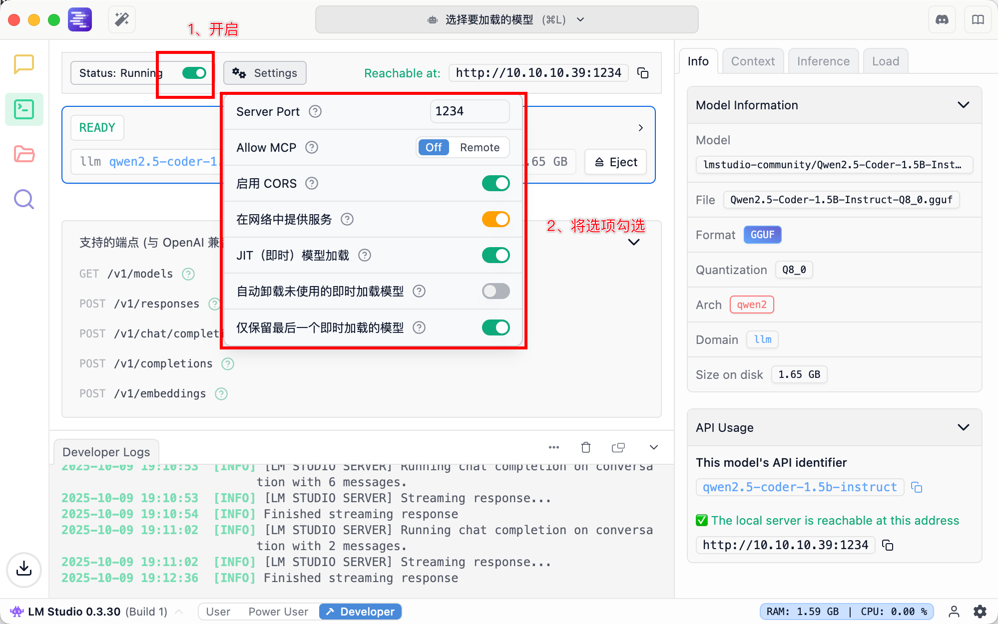998x624 pixels.
Task: Open the Developer Logs more options menu
Action: (x=554, y=447)
